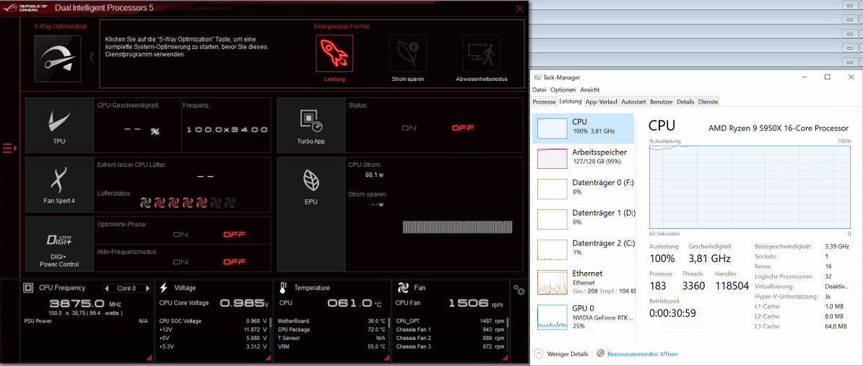The width and height of the screenshot is (863, 366).
Task: Click the CPU-Strom 88.1 w value
Action: (374, 176)
